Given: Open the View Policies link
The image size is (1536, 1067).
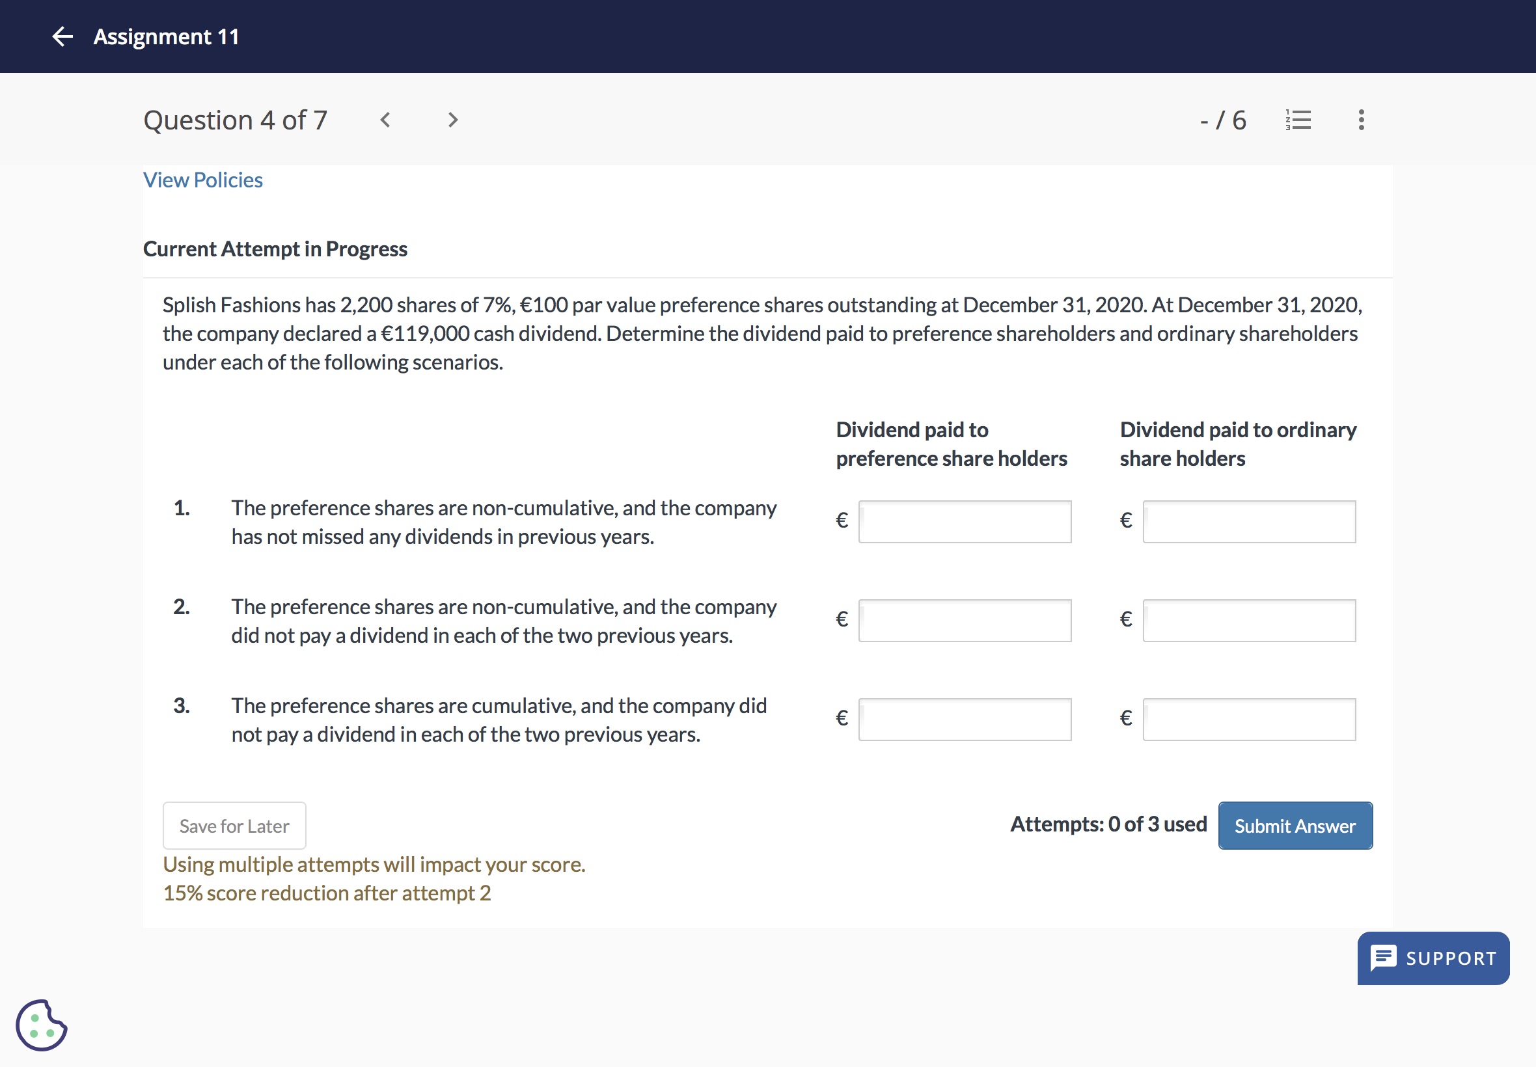Looking at the screenshot, I should pyautogui.click(x=202, y=180).
